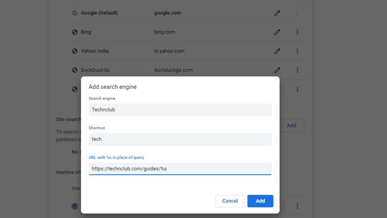This screenshot has height=218, width=387.
Task: Click the Bing engine name
Action: [86, 32]
